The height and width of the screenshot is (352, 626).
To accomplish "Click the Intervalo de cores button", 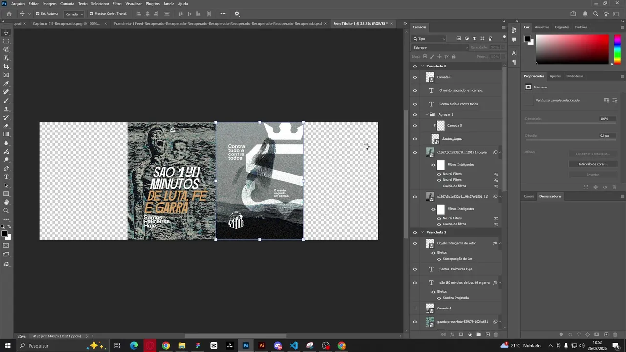I will pos(593,164).
